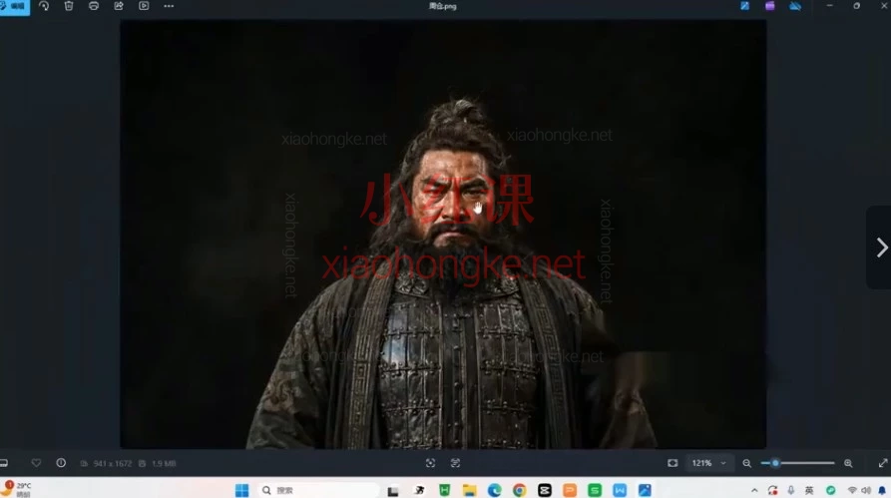
Task: Print the photo using printer icon
Action: click(x=94, y=6)
